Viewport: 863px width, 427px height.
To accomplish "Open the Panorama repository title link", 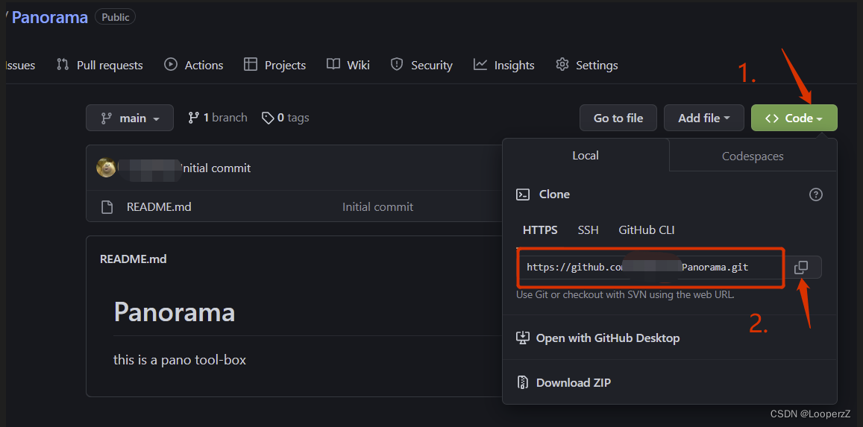I will (x=49, y=17).
